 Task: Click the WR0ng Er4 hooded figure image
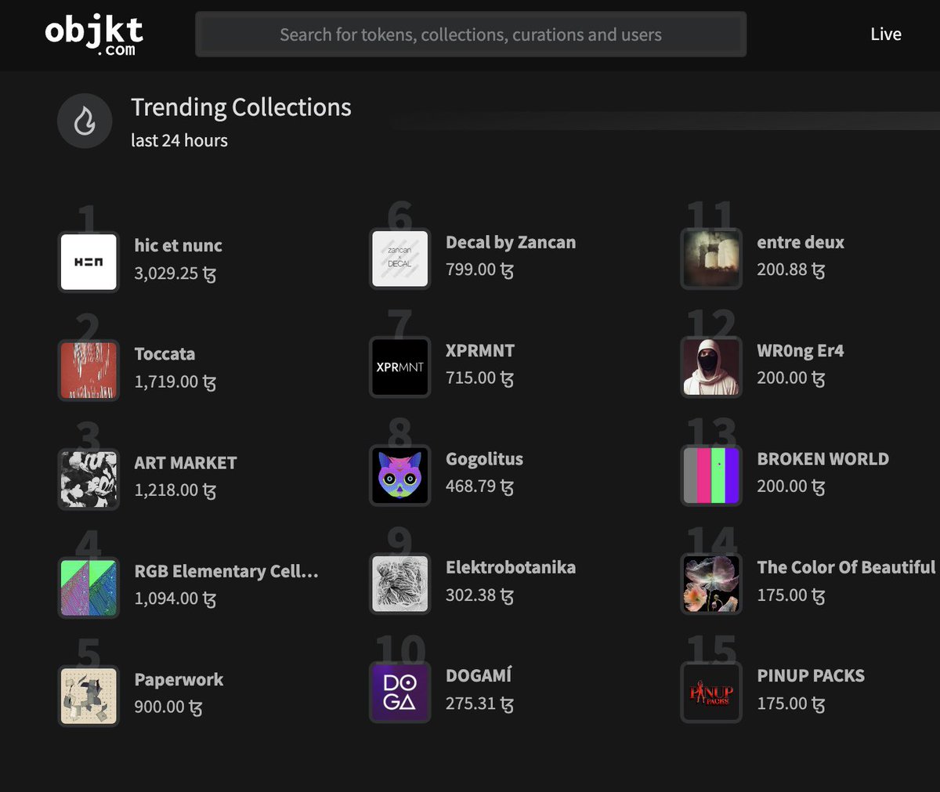click(x=711, y=367)
